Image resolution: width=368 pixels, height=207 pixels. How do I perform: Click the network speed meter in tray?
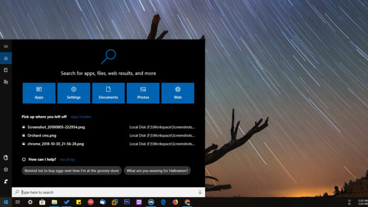pyautogui.click(x=358, y=202)
